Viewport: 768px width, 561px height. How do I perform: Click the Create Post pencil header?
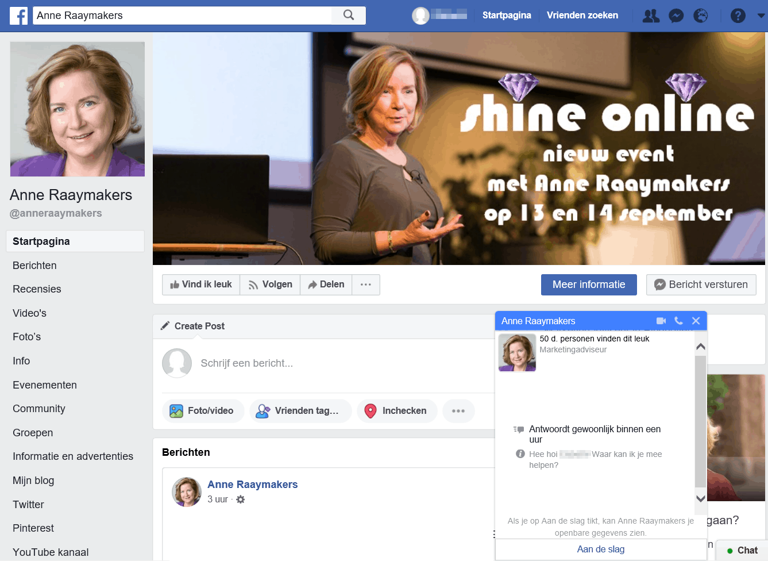192,326
